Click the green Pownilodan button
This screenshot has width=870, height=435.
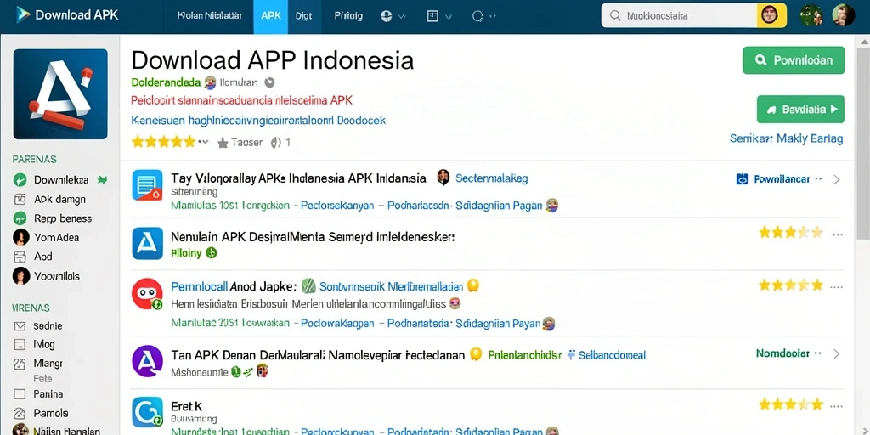tap(794, 60)
